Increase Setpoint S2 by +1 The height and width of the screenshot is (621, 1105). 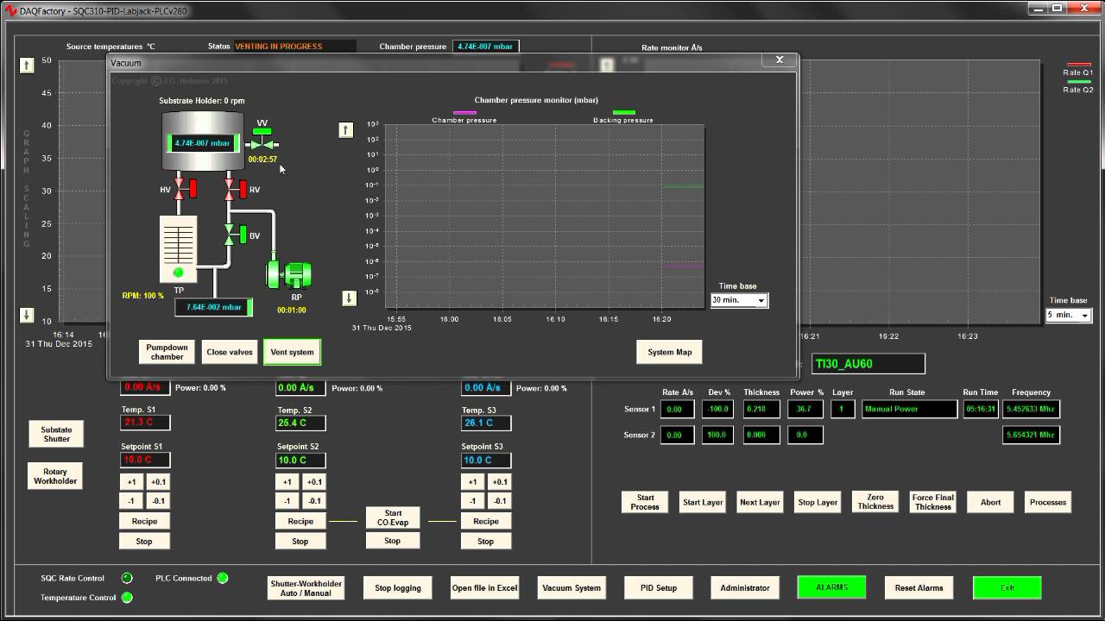point(287,482)
